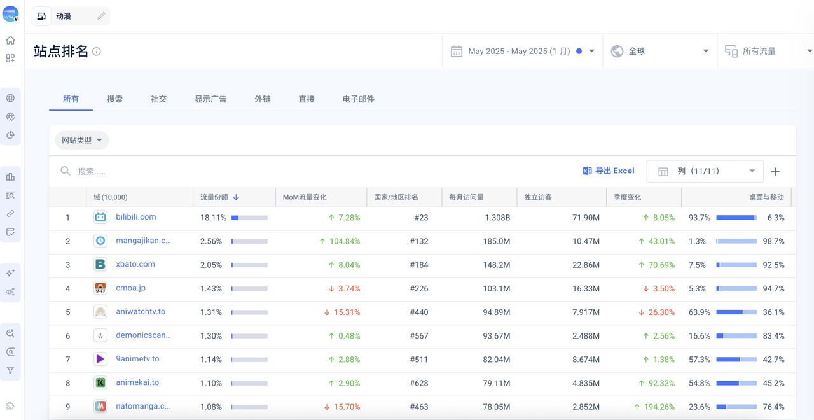Open the May 2025 date range dropdown
This screenshot has height=420, width=814.
tap(522, 52)
